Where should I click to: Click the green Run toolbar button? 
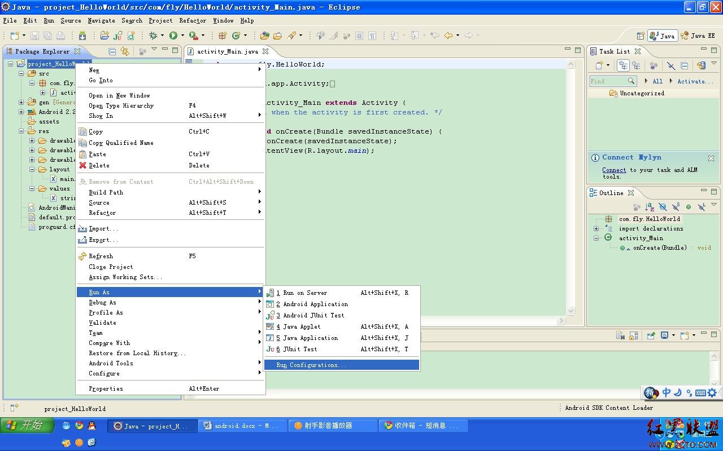tap(173, 36)
